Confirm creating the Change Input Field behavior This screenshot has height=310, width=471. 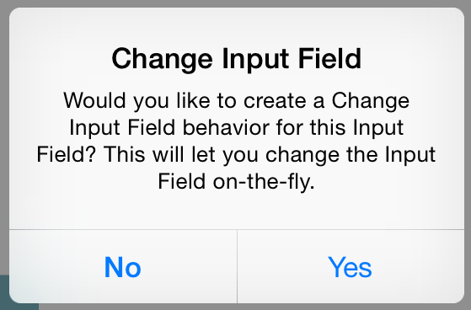(x=351, y=267)
